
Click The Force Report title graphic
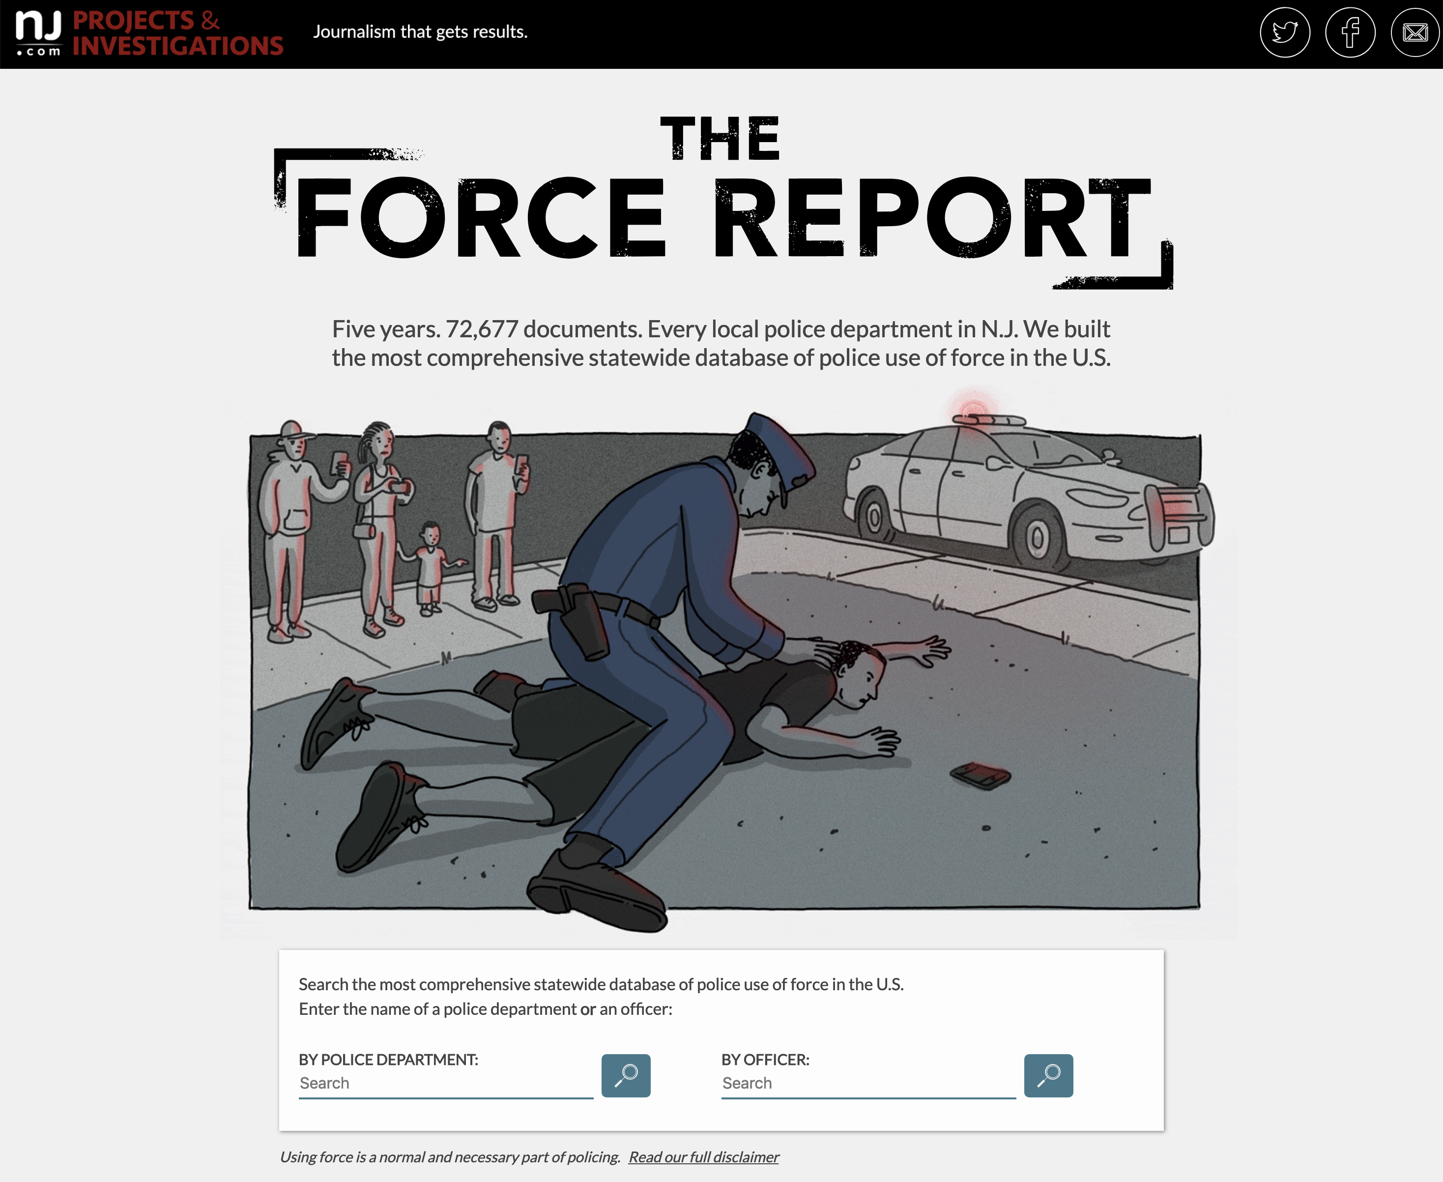(721, 204)
